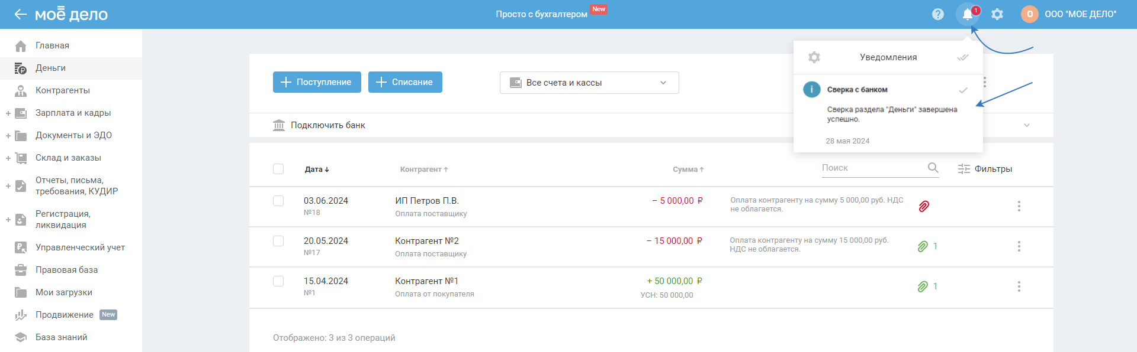Click the sum – 15 000,00 ₽
The height and width of the screenshot is (352, 1137).
[675, 241]
